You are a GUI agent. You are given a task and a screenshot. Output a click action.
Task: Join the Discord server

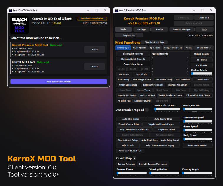[59, 82]
